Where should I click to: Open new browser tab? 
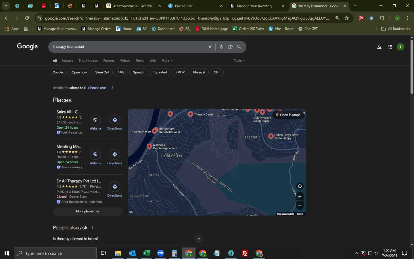tap(355, 6)
